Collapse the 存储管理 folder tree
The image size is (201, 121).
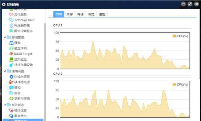click(5, 37)
